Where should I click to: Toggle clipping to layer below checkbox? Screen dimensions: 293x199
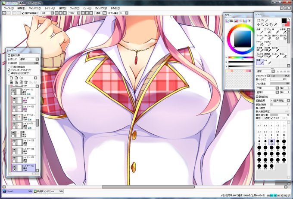point(9,70)
